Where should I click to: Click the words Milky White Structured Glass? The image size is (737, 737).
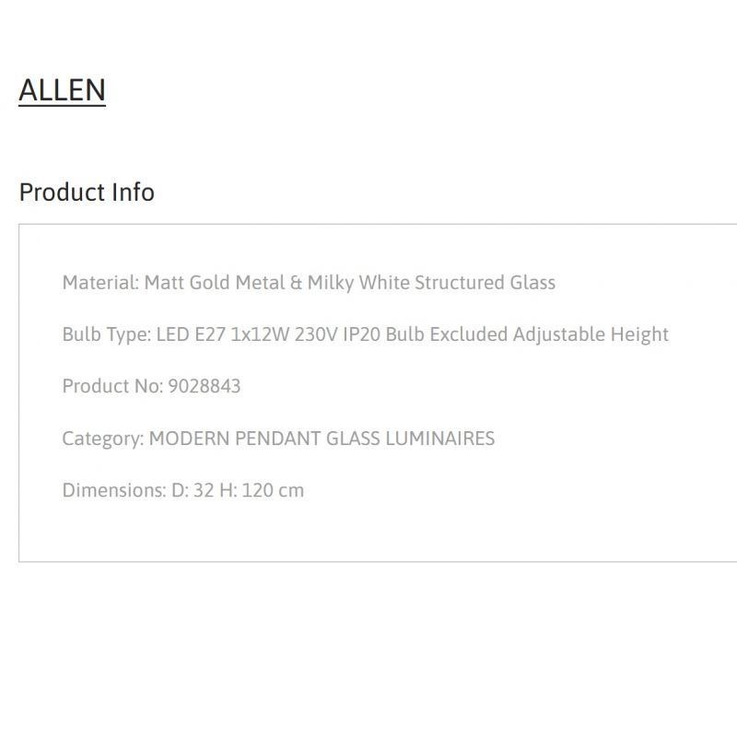click(431, 283)
